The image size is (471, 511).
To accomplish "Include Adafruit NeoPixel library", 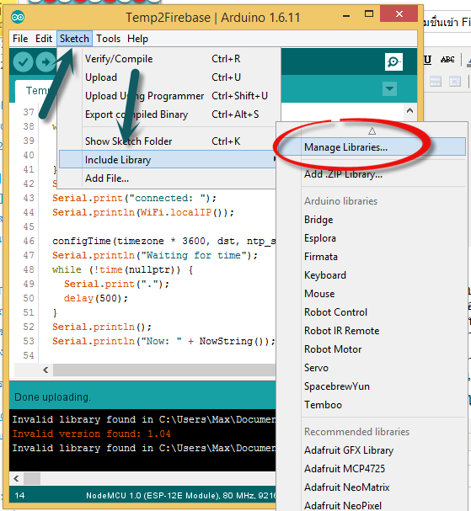I will pos(372,506).
